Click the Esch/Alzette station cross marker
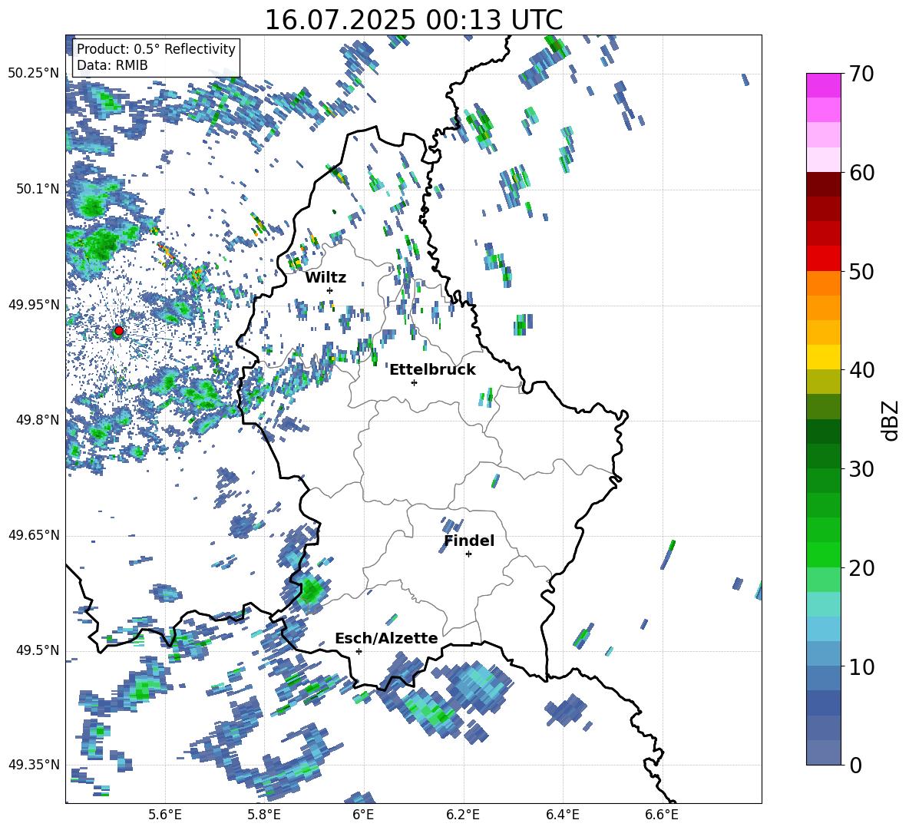909x830 pixels. click(x=359, y=651)
